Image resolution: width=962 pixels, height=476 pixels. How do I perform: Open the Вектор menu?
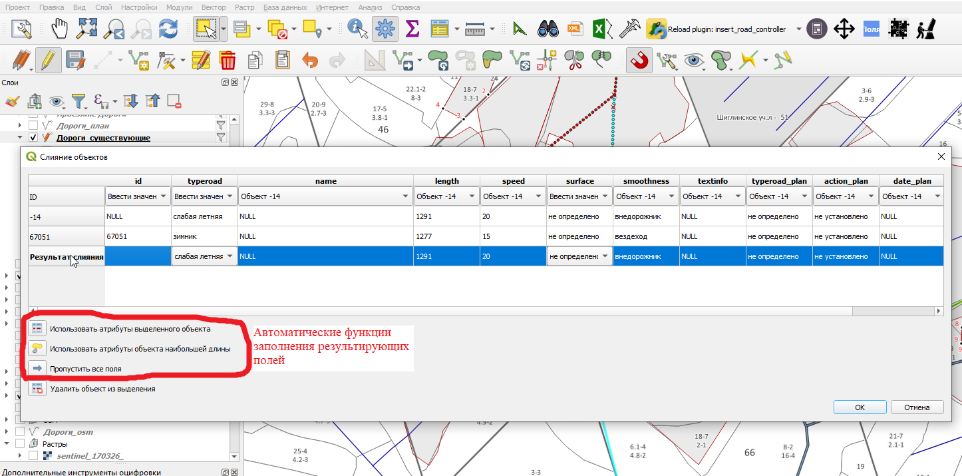(214, 7)
